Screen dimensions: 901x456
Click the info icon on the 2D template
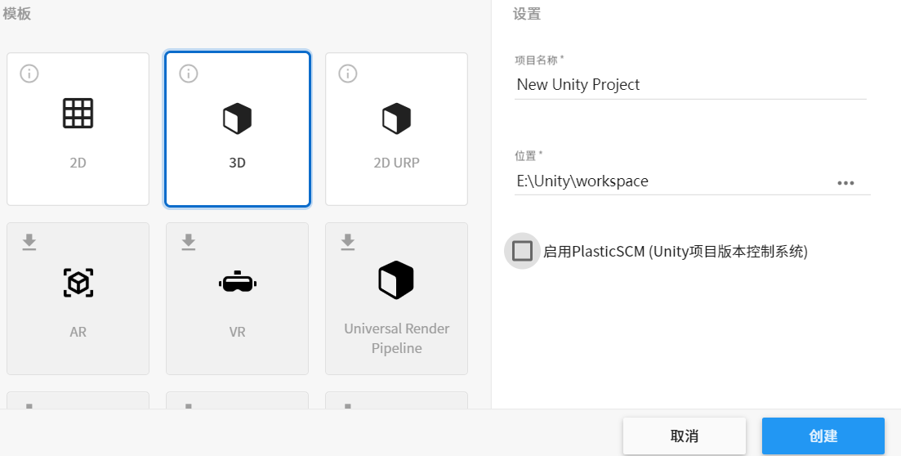29,74
